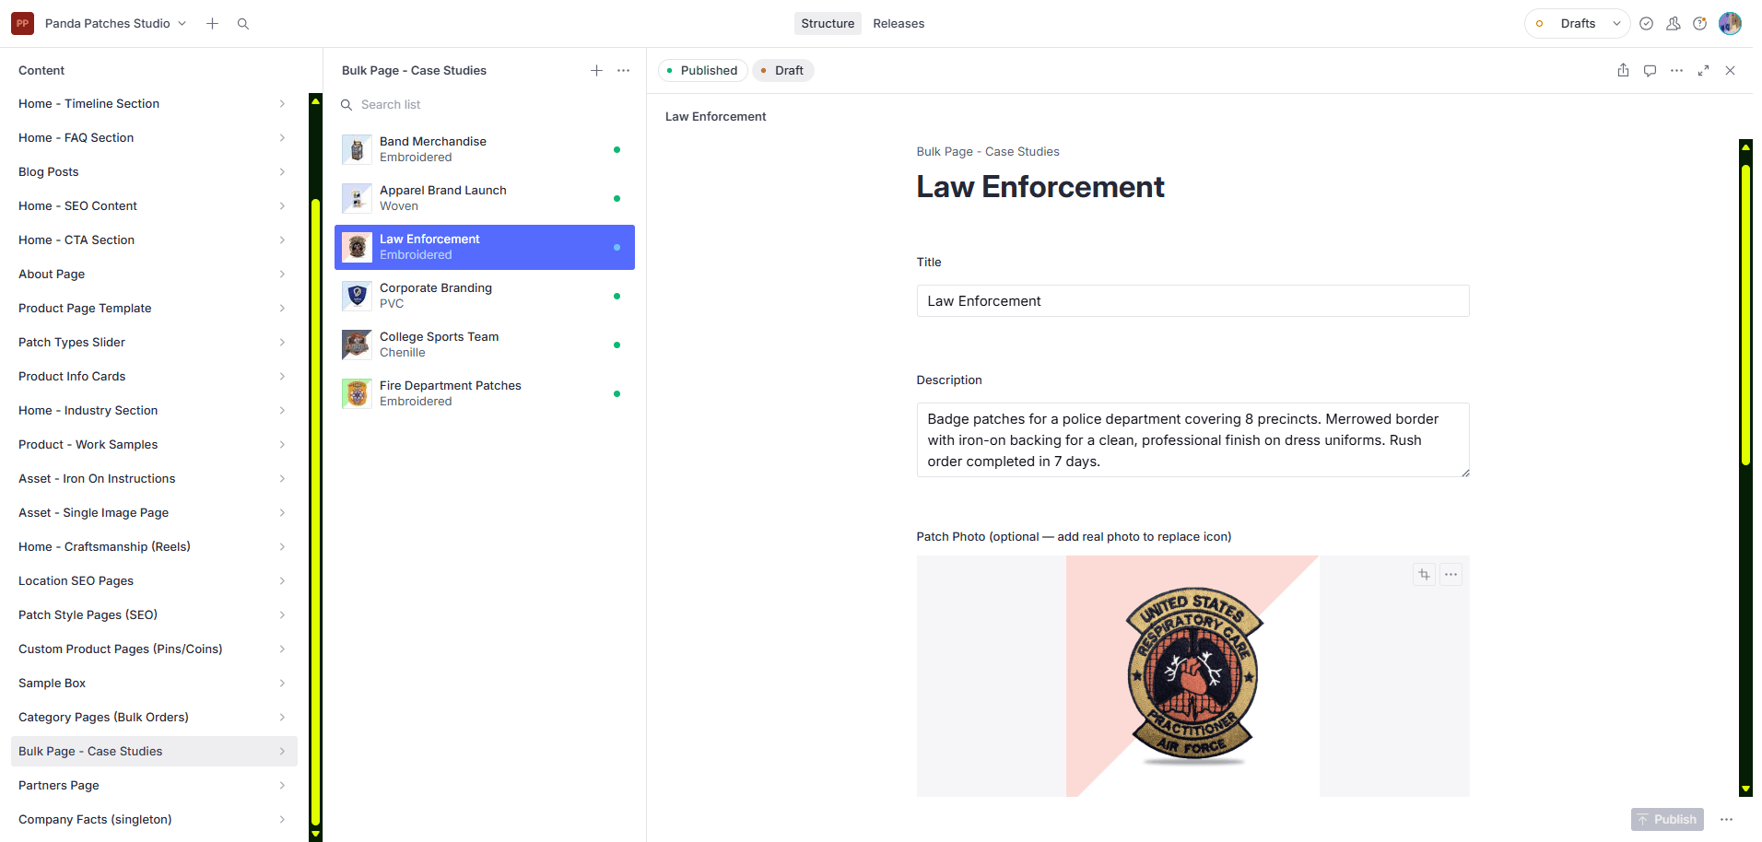Expand the Blog Posts item
The image size is (1762, 842).
tap(152, 172)
